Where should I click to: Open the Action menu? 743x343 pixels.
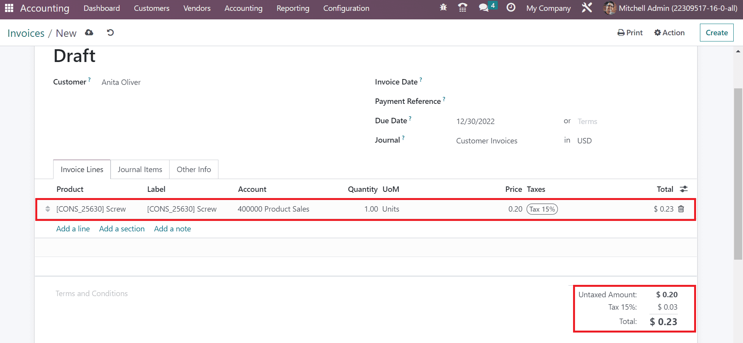tap(669, 33)
